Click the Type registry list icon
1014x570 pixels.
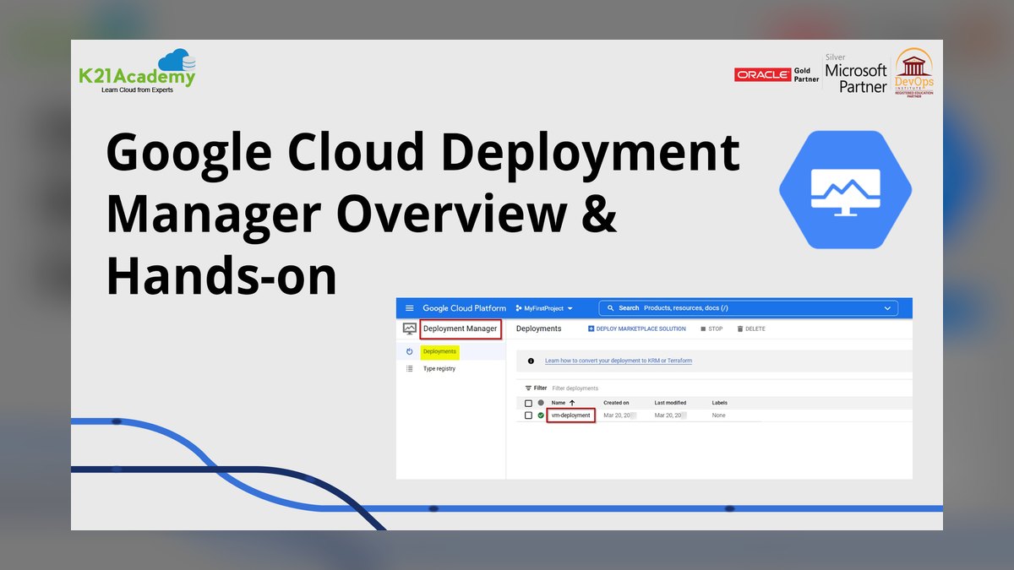click(x=410, y=369)
